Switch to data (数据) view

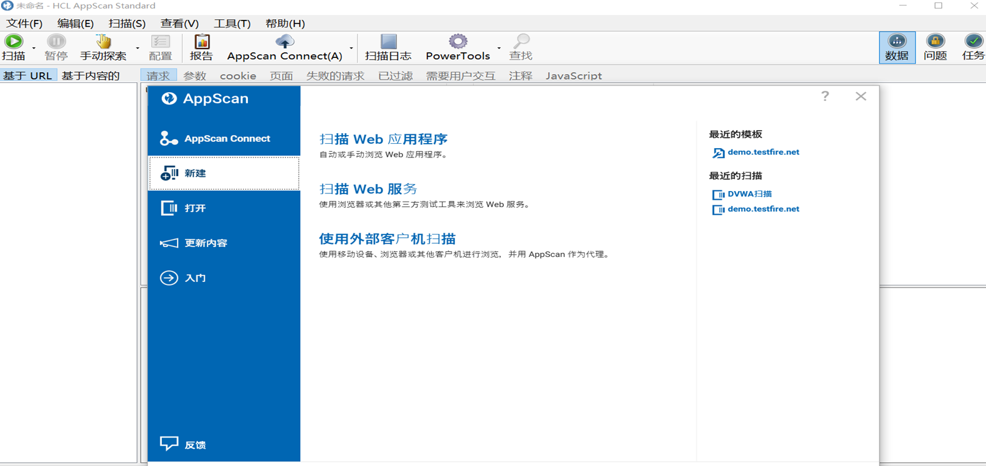[x=897, y=47]
